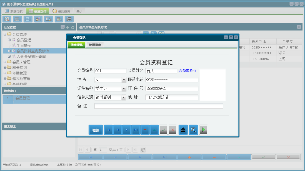Screen dimensions: 305x171
Task: Click the green checkmark save button in the 会员登记 dialog
Action: click(163, 130)
